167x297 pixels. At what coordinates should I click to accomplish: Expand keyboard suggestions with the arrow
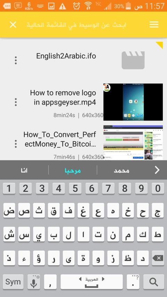[157, 170]
